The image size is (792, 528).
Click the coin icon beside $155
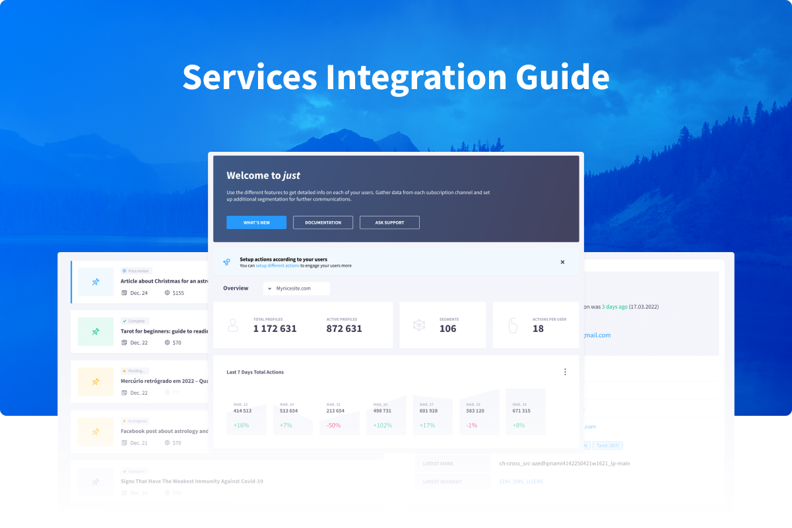point(167,293)
